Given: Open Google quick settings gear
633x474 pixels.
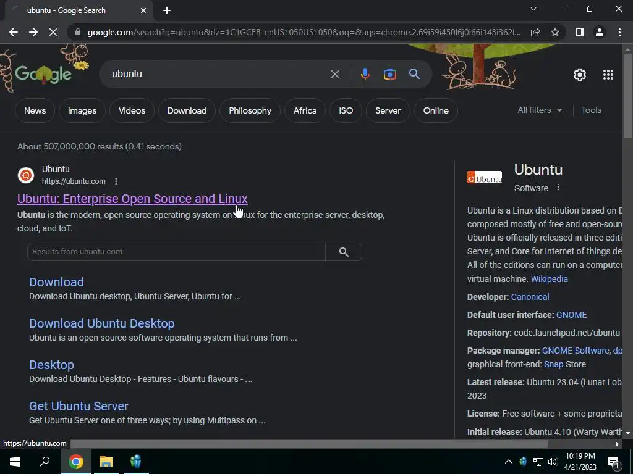Looking at the screenshot, I should click(x=580, y=75).
